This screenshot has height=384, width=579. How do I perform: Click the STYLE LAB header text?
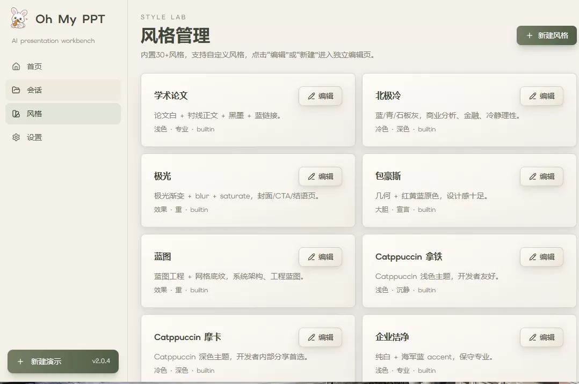[163, 17]
